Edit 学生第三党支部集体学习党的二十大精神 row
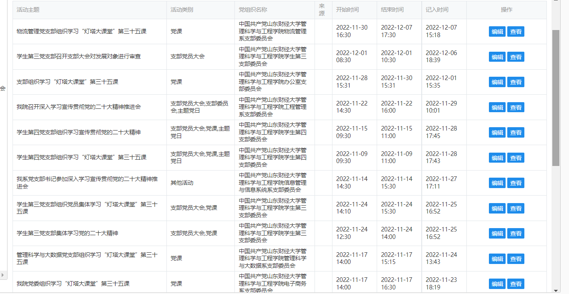Viewport: 569px width, 294px height. (x=497, y=234)
